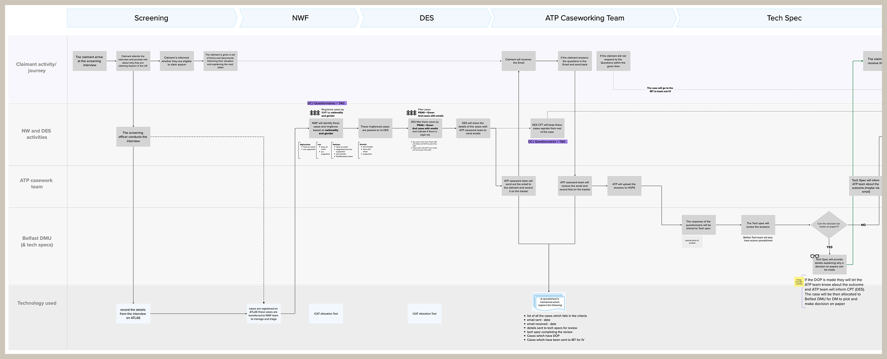Click the 'special point of contact' note
The width and height of the screenshot is (887, 359).
point(692,242)
